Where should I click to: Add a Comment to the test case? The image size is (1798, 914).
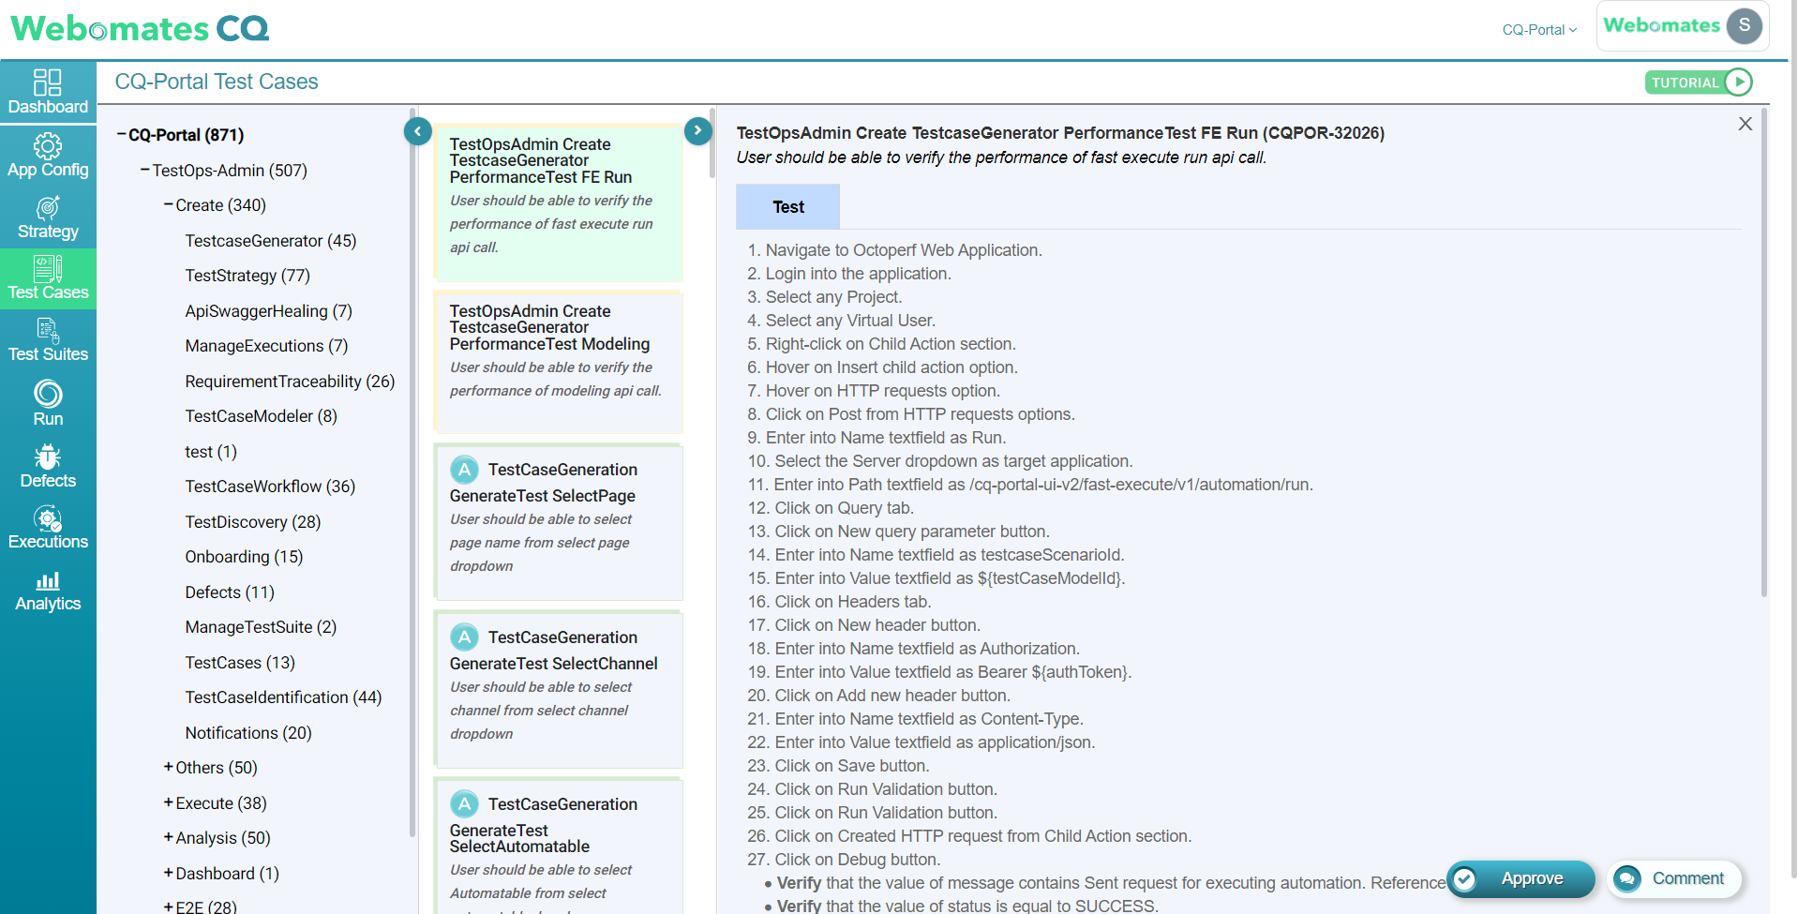click(1674, 879)
